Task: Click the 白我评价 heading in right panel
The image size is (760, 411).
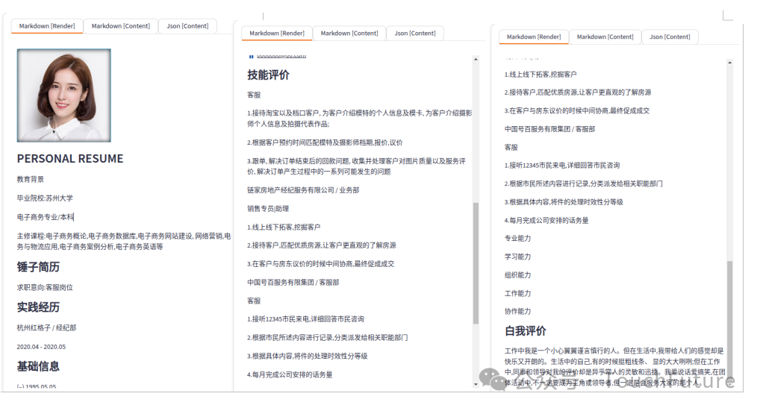Action: click(525, 330)
